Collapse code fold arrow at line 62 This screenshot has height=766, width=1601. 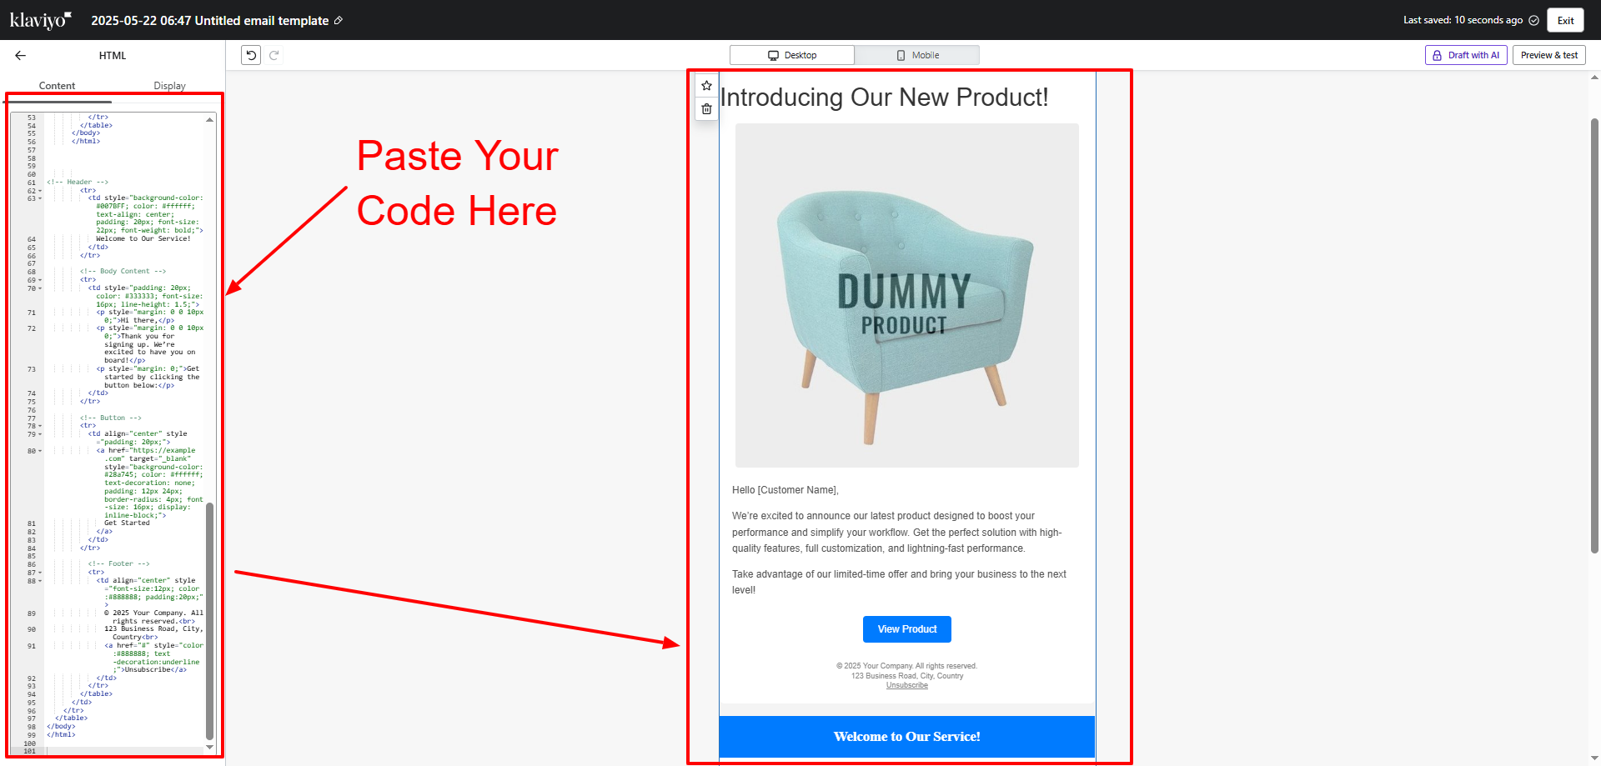[x=40, y=191]
